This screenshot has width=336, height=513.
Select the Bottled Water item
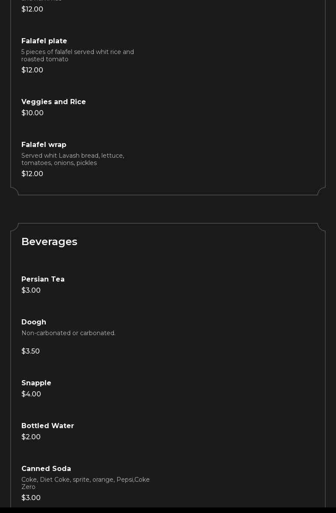click(48, 426)
